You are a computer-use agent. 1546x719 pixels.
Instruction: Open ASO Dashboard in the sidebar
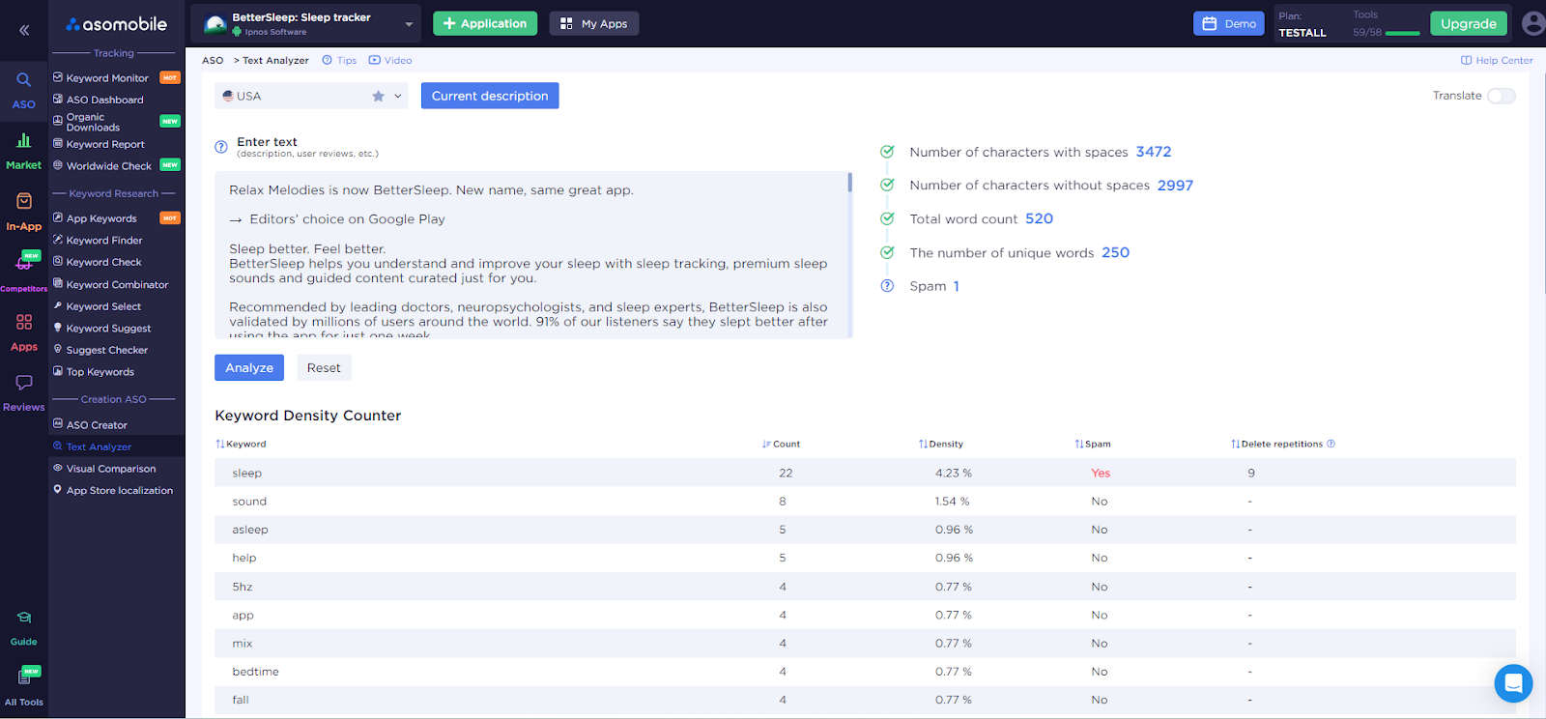point(104,100)
